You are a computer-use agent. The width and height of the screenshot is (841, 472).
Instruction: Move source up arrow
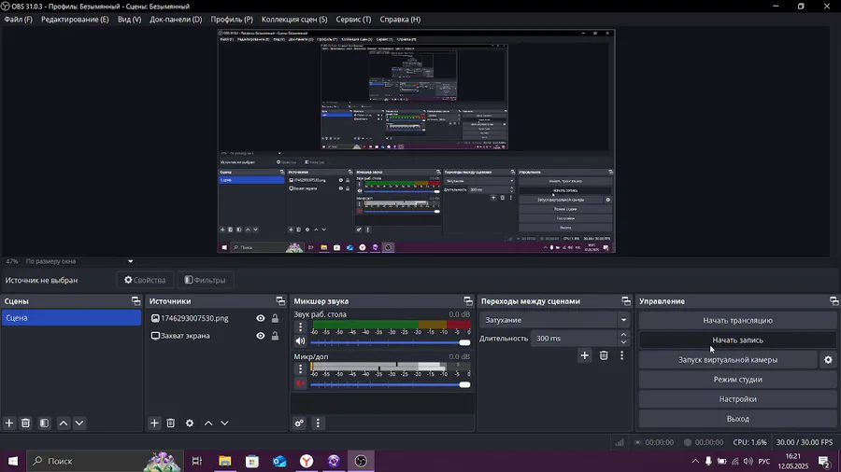(x=208, y=423)
